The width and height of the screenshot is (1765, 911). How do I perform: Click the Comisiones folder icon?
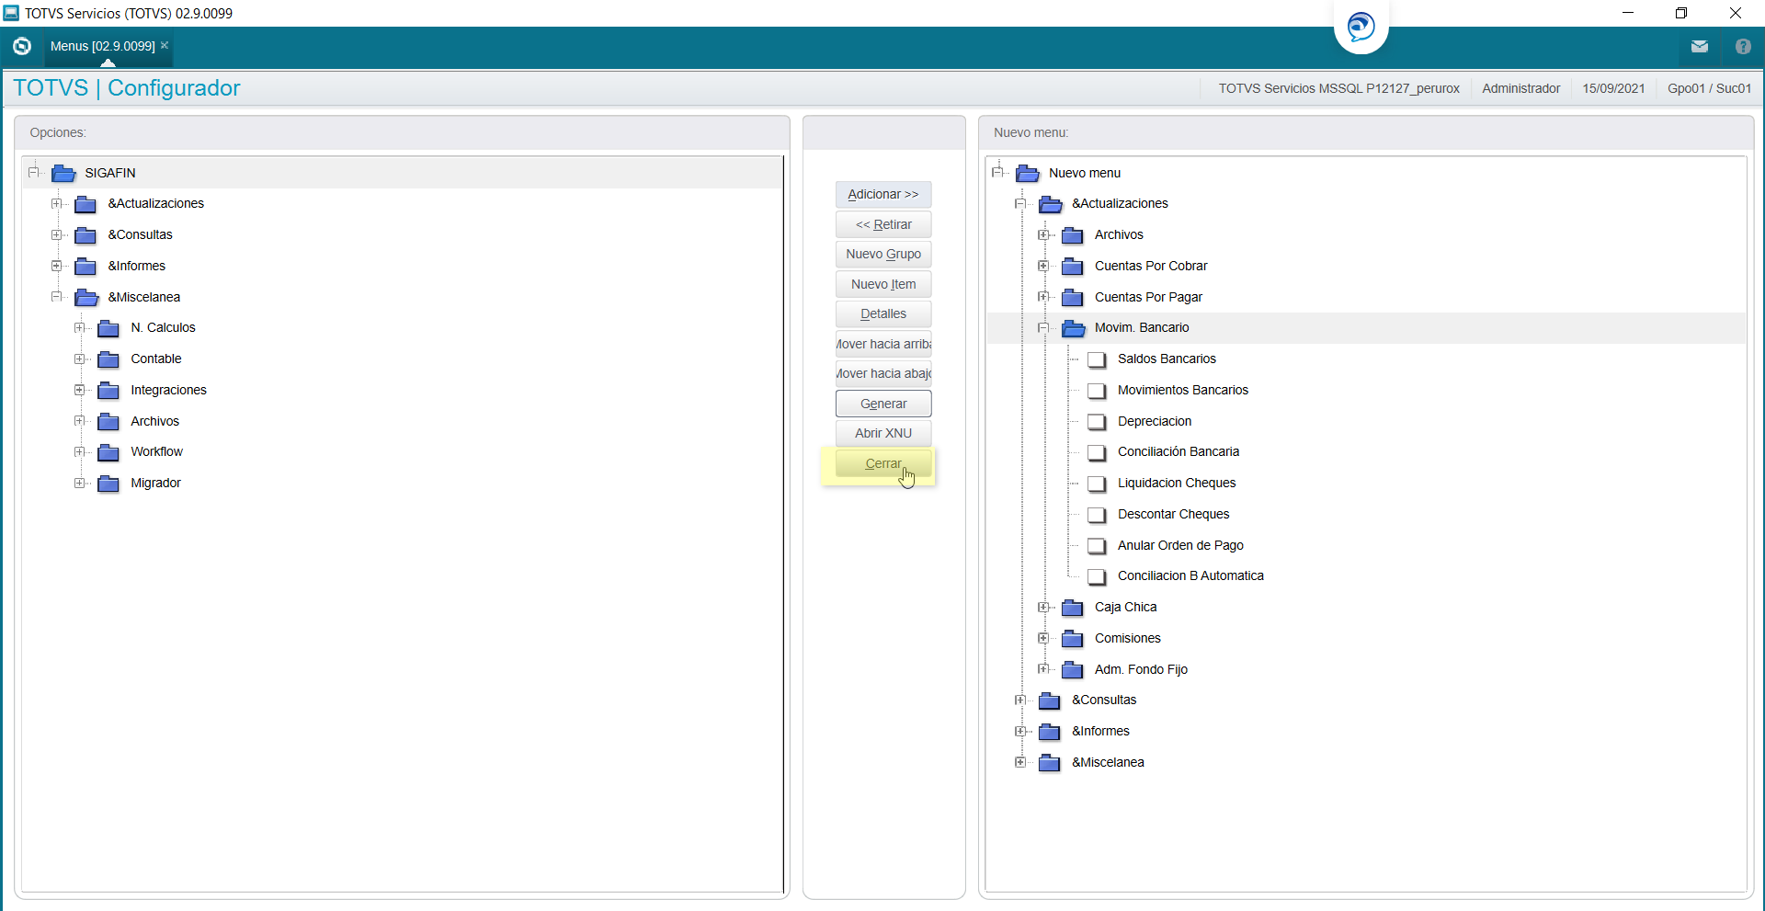tap(1072, 639)
